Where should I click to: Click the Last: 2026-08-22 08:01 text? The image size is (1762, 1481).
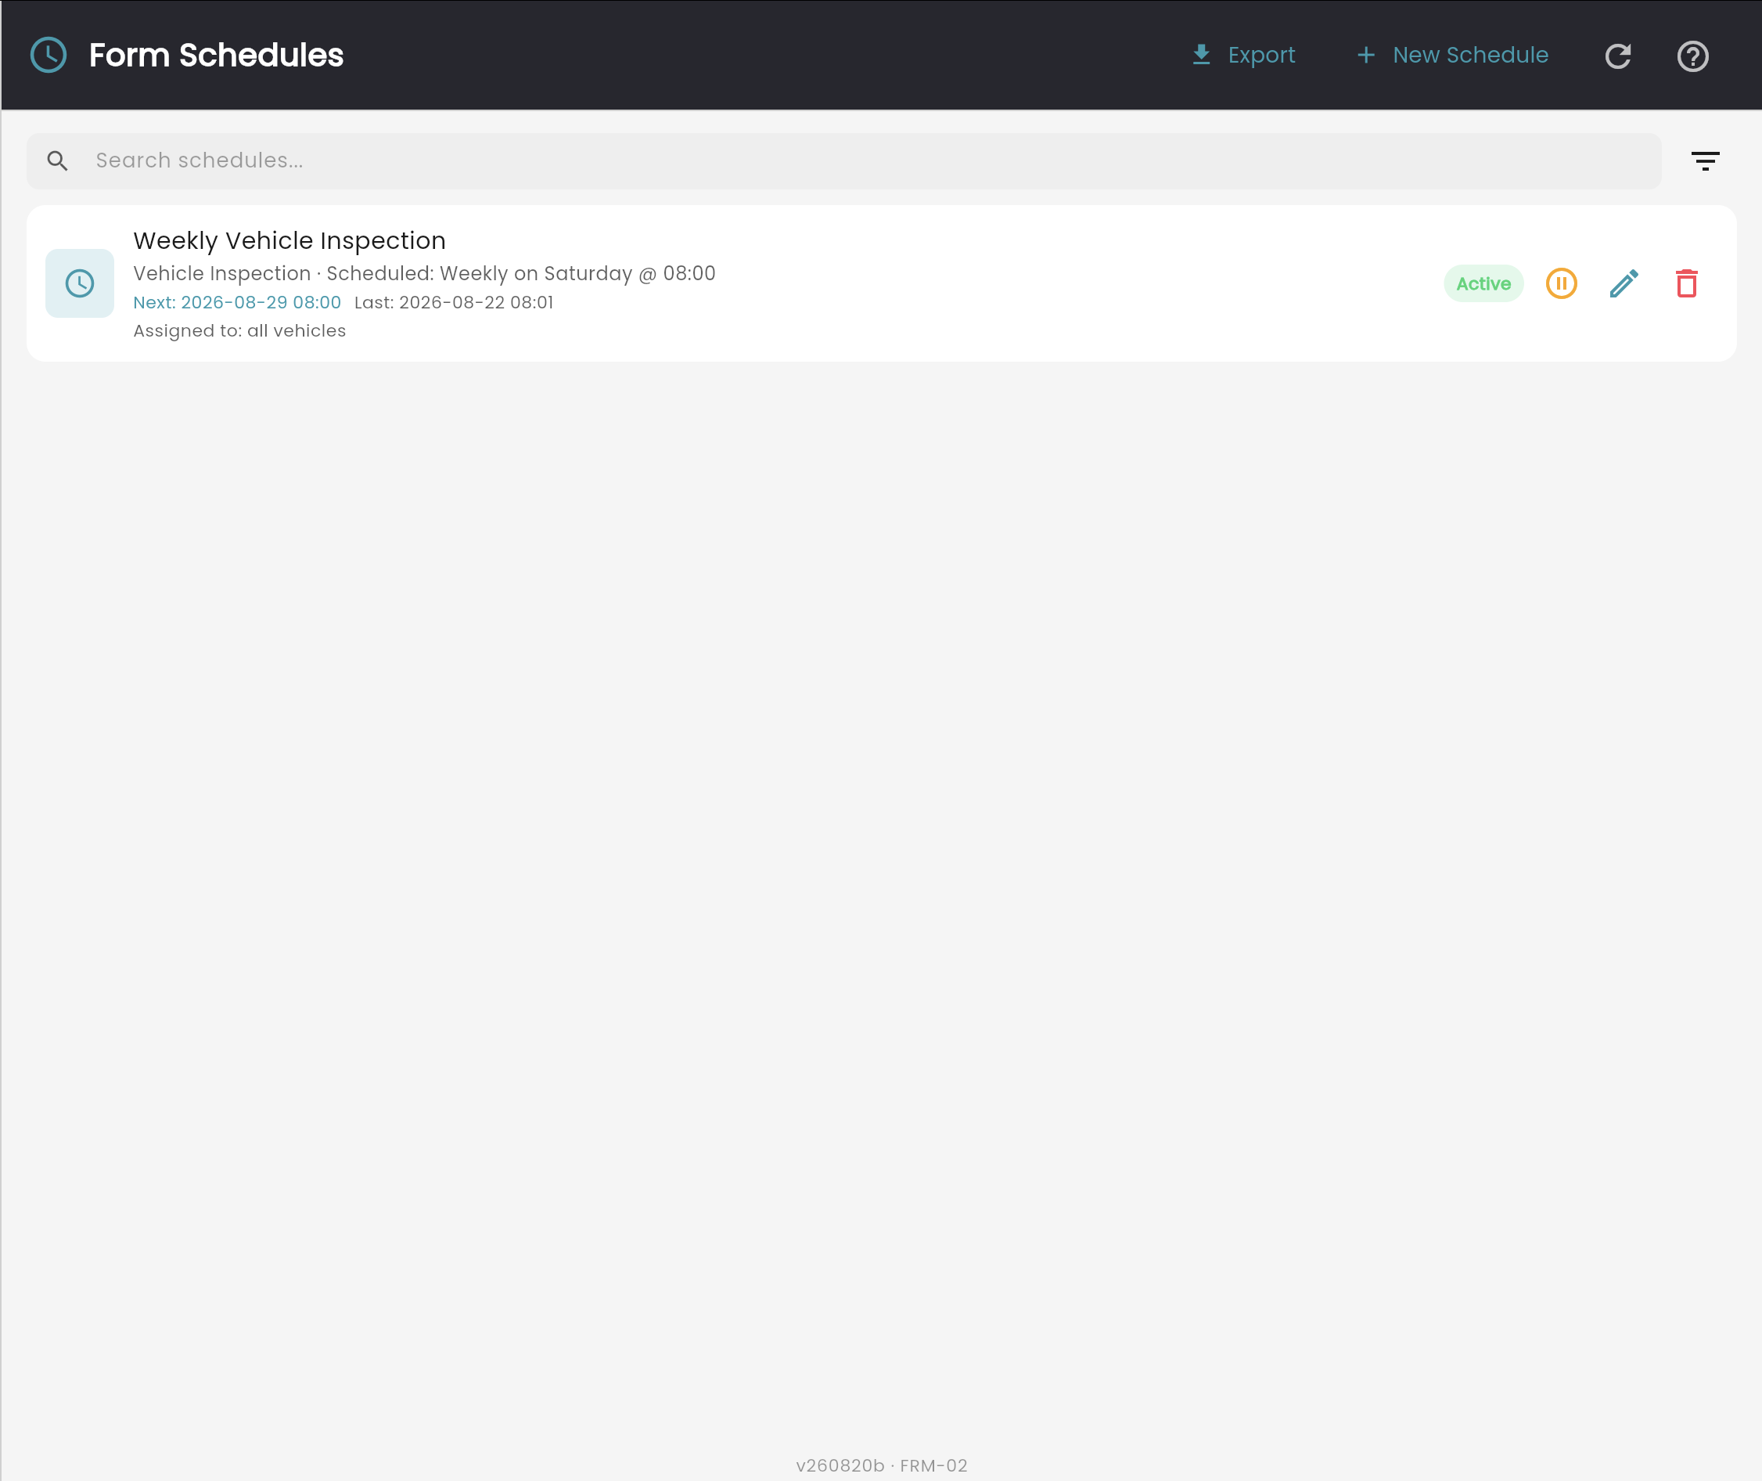pyautogui.click(x=454, y=302)
